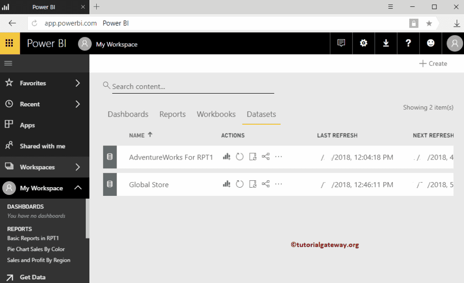
Task: Collapse the My Workspace section chevron
Action: click(x=78, y=188)
